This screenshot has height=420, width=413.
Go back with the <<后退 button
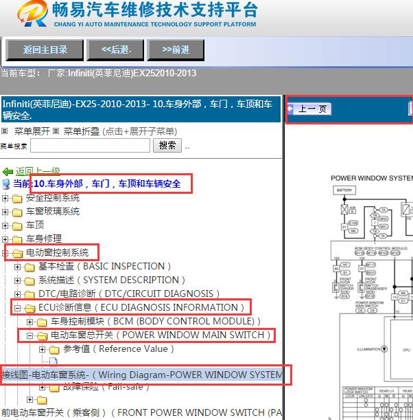[x=116, y=49]
